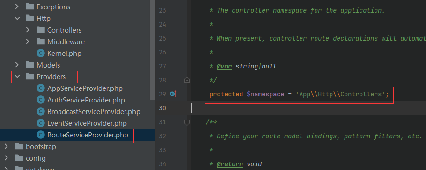
Task: Select the Models folder label
Action: coord(48,65)
